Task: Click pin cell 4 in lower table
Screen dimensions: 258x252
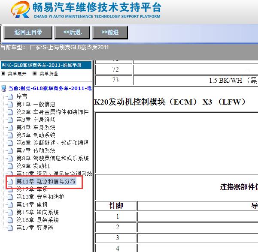Action: coord(116,248)
